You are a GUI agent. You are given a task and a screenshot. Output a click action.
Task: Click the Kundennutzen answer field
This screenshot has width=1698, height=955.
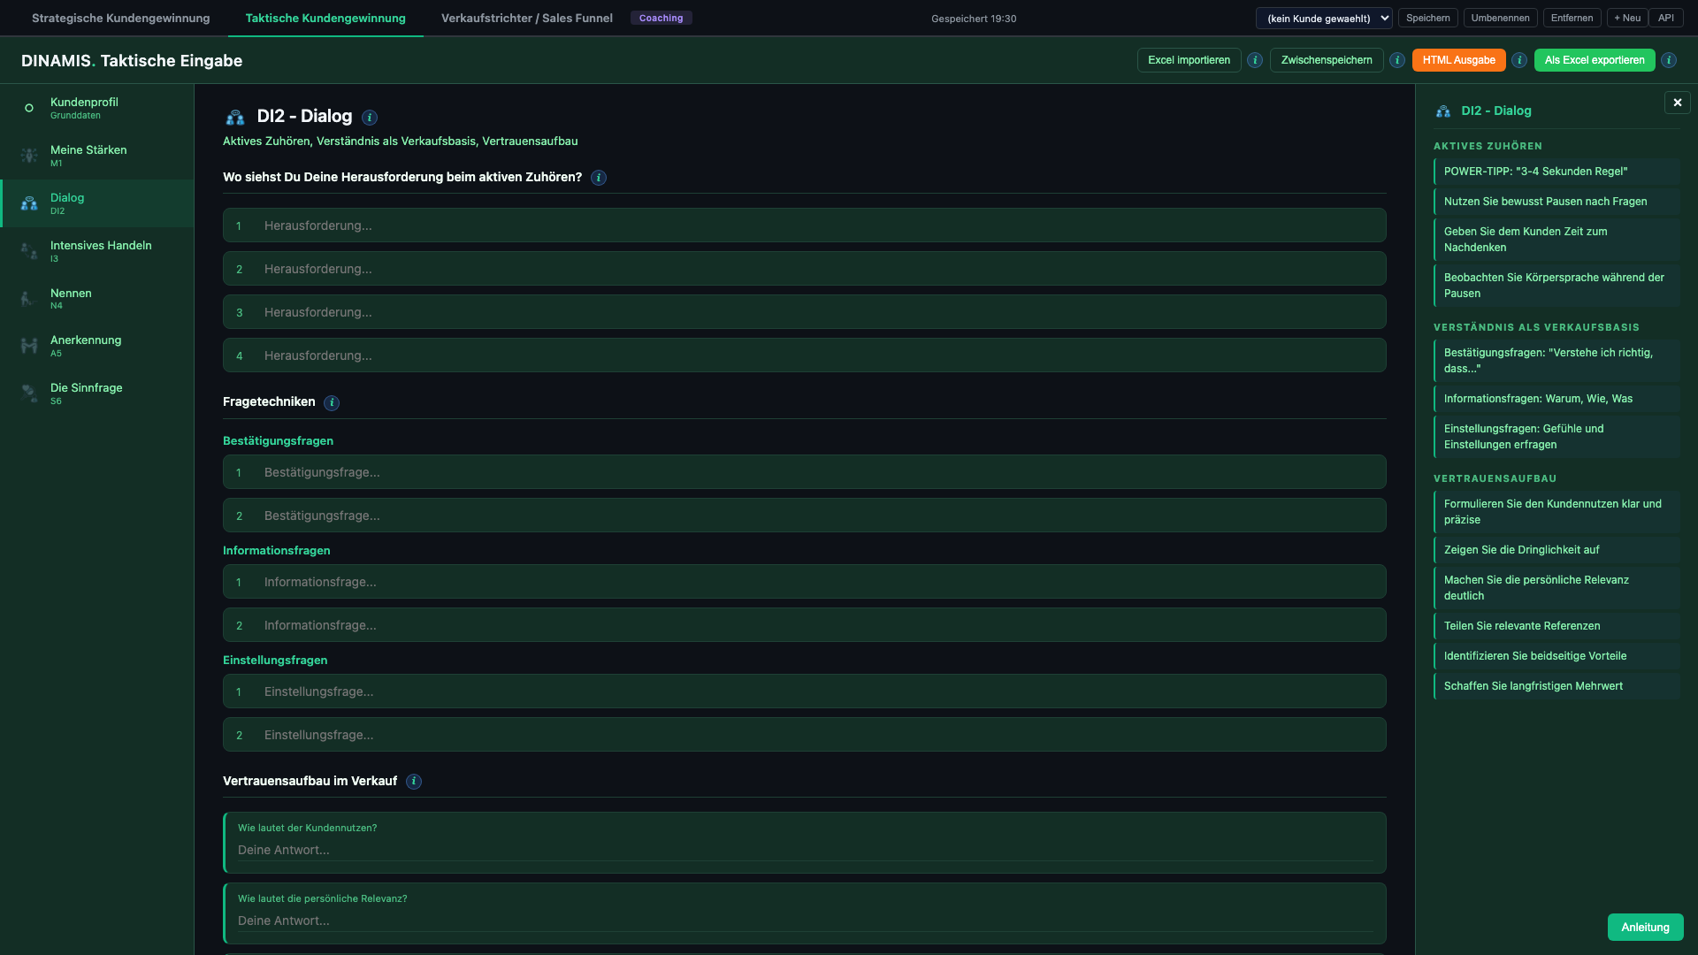803,850
